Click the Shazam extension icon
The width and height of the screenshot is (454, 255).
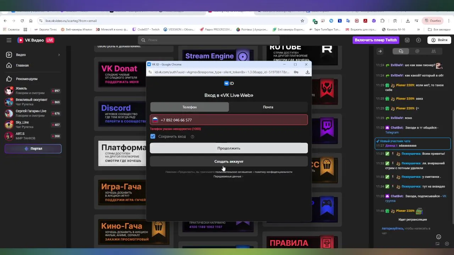point(331,21)
